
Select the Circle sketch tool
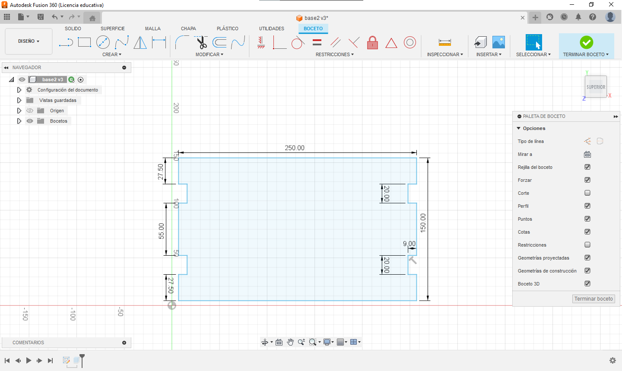[x=103, y=42]
